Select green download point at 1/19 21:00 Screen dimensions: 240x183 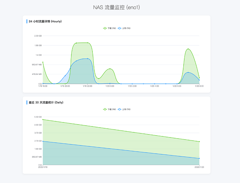76,43
